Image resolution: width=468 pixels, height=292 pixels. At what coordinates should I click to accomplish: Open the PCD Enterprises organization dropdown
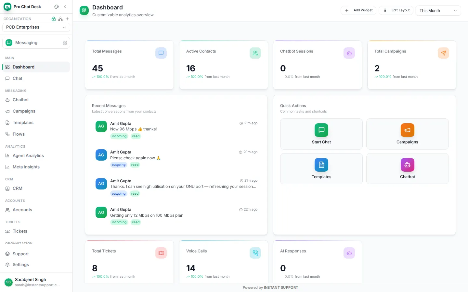click(36, 27)
